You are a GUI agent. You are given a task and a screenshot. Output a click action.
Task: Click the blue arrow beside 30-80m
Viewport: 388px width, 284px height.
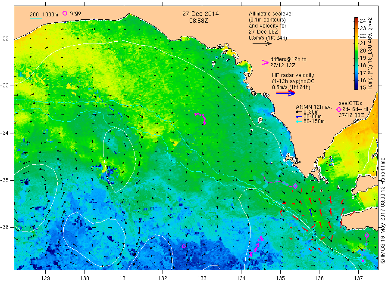pos(299,117)
